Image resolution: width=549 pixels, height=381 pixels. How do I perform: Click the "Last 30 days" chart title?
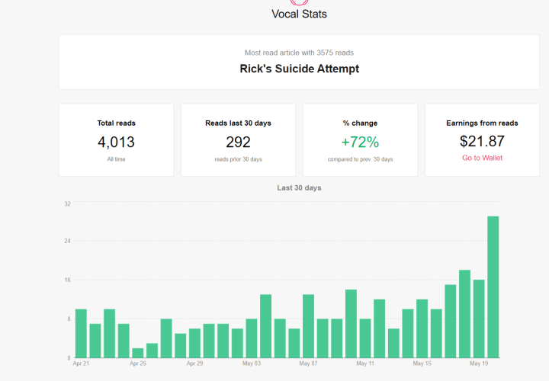pos(299,188)
